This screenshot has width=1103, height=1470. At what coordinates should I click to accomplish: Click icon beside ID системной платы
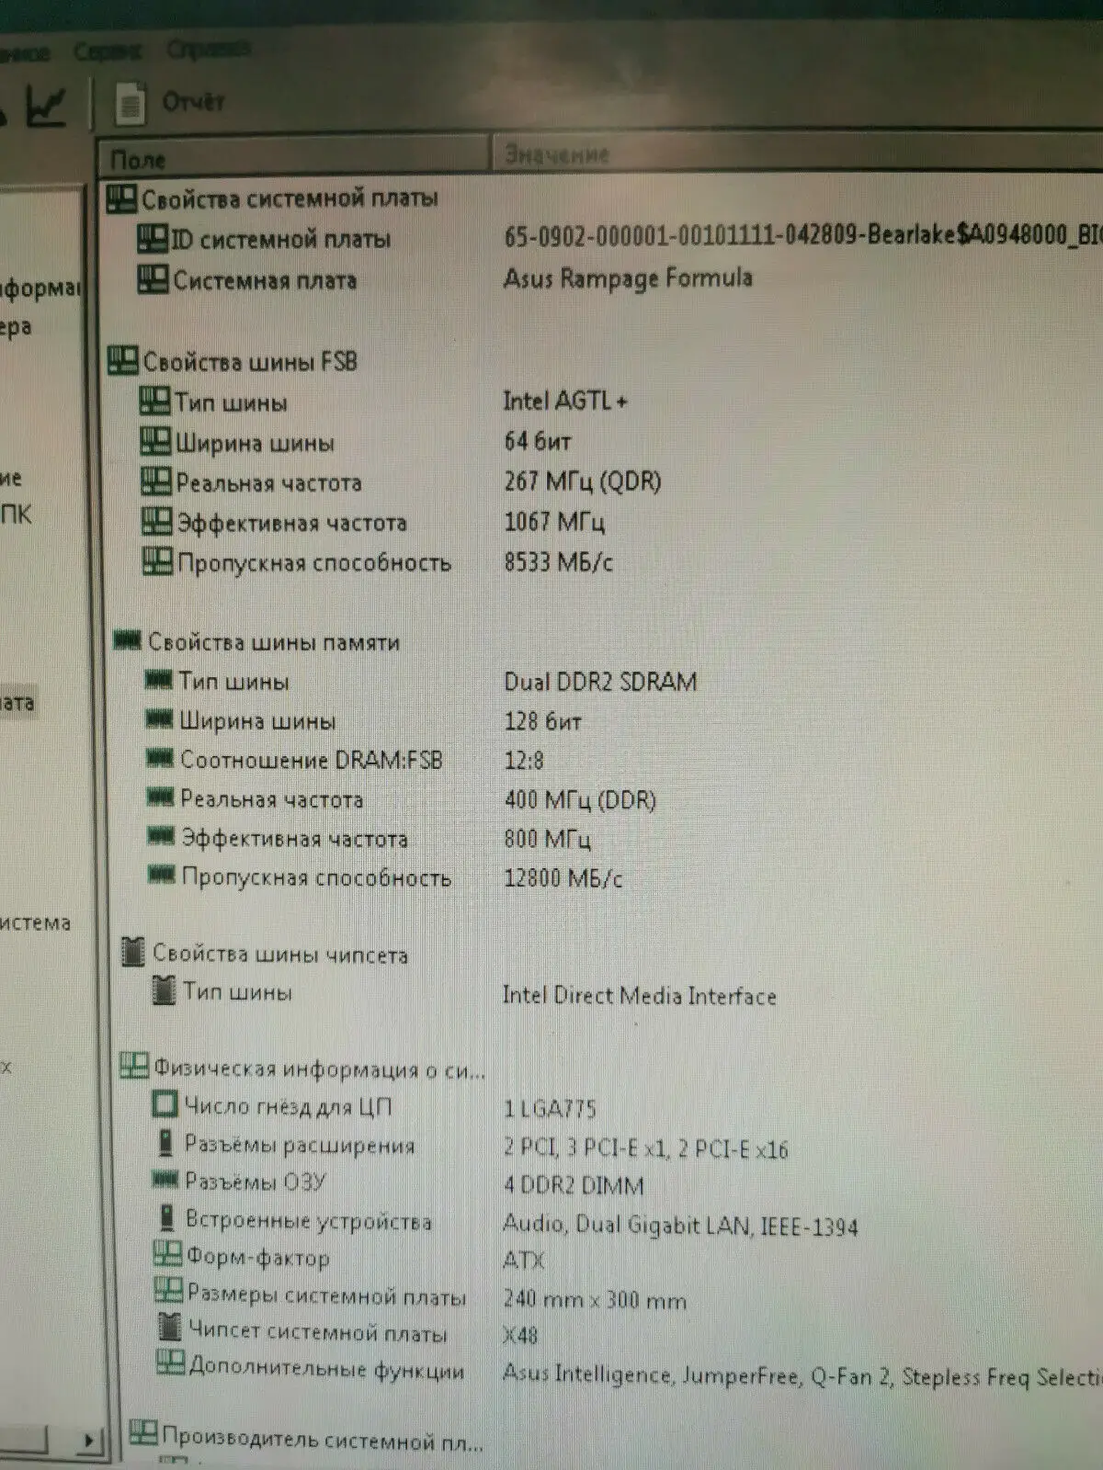[x=152, y=239]
